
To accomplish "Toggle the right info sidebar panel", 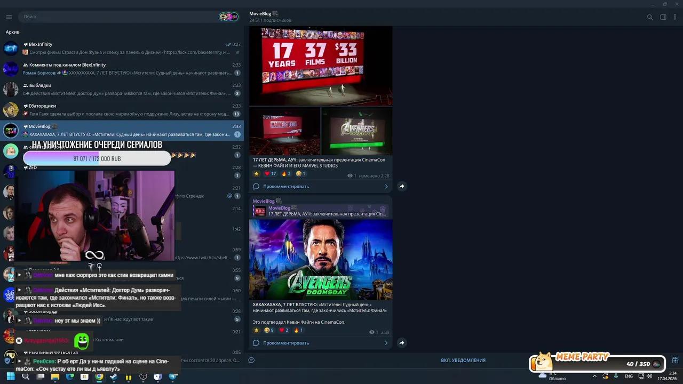I will point(663,17).
